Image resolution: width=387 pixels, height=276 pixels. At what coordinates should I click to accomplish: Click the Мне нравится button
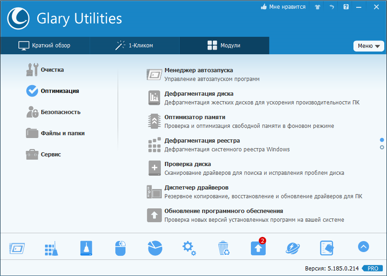click(283, 6)
